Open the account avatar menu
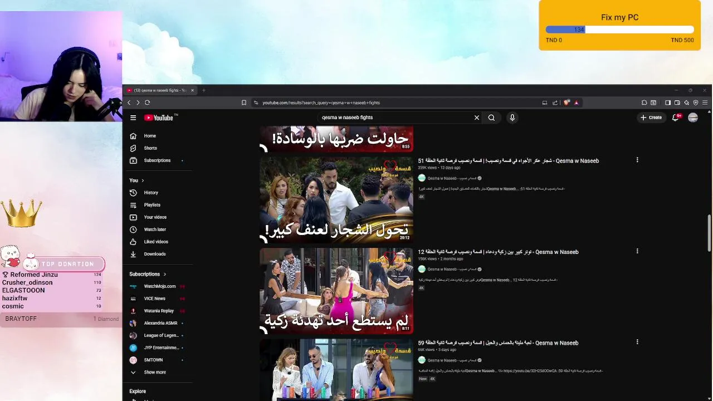713x401 pixels. coord(693,118)
